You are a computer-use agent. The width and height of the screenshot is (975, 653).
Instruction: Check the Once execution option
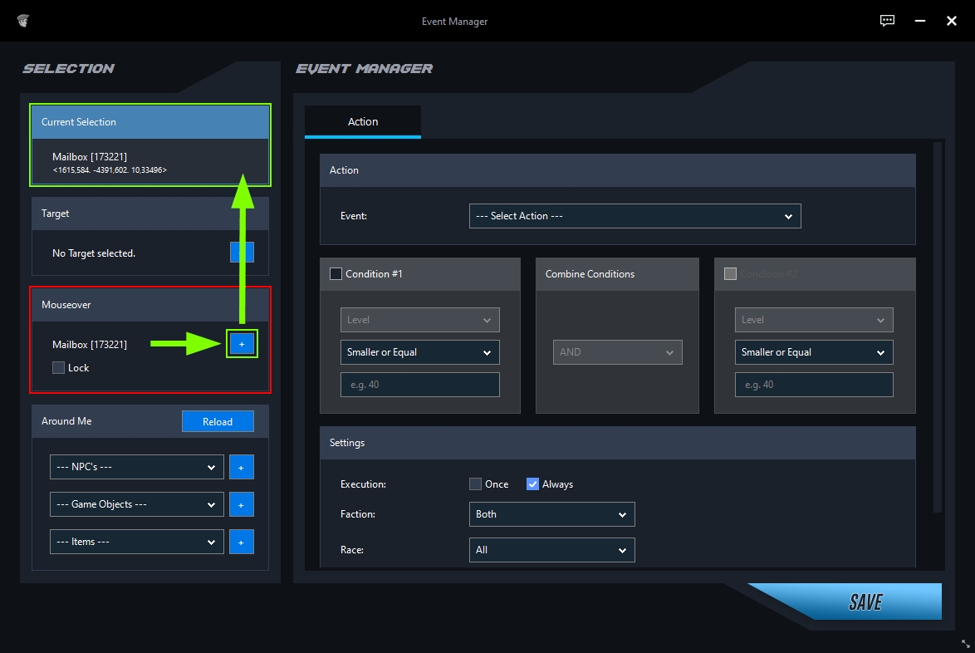(476, 484)
